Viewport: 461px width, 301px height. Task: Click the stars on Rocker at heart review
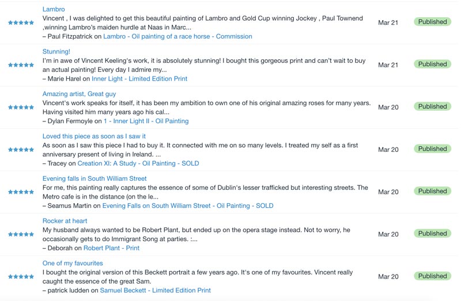[x=21, y=234]
